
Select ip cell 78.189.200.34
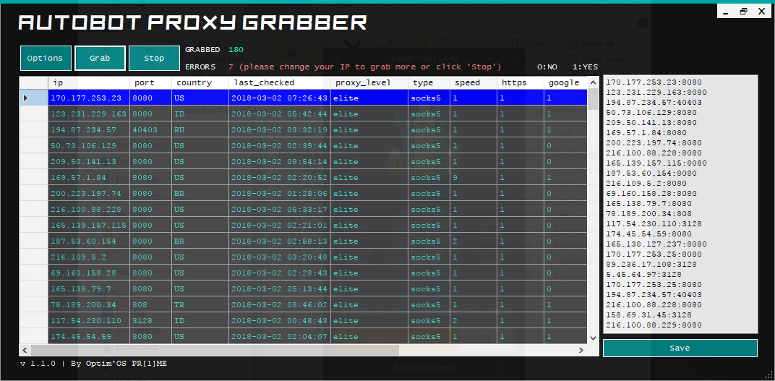[89, 305]
